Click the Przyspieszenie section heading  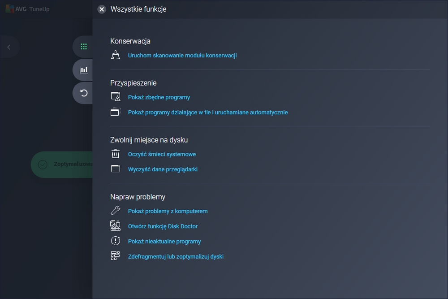134,83
